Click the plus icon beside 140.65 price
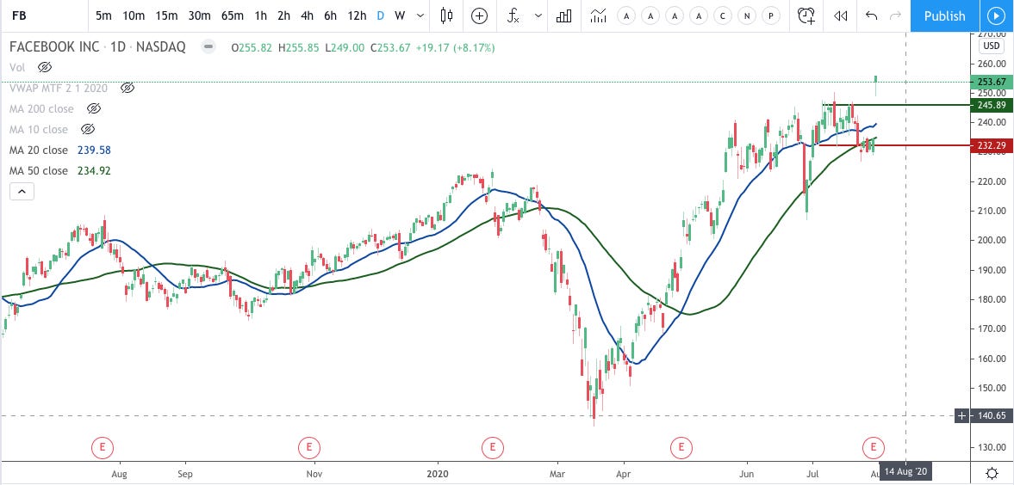This screenshot has height=485, width=1014. pyautogui.click(x=961, y=416)
